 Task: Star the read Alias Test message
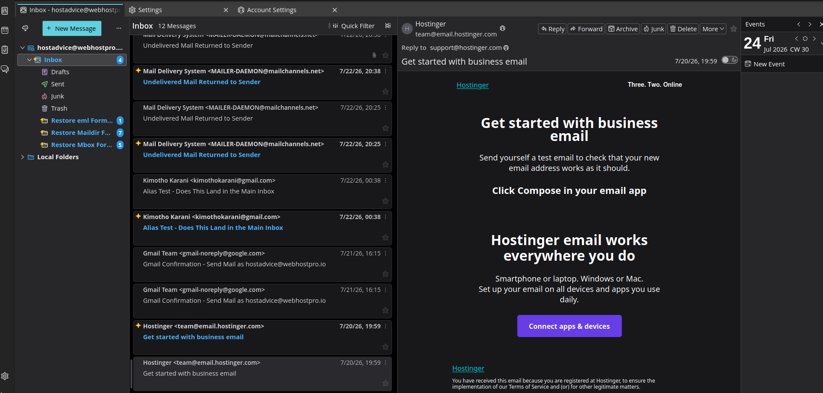385,201
